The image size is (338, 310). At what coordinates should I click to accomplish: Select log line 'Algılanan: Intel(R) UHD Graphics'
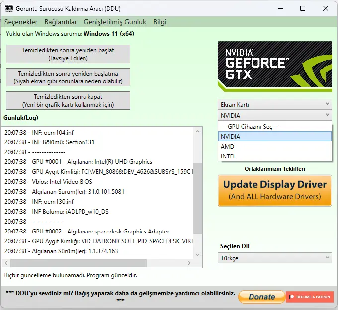pos(78,162)
